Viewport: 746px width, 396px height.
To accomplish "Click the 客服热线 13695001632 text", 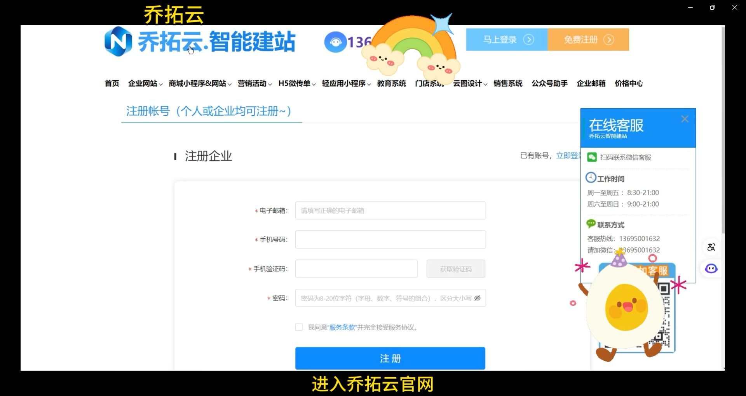I will tap(623, 238).
